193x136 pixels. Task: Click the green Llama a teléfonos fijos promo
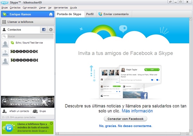point(28,127)
